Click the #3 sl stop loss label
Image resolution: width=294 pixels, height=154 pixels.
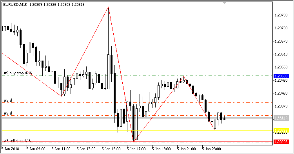tap(8, 100)
